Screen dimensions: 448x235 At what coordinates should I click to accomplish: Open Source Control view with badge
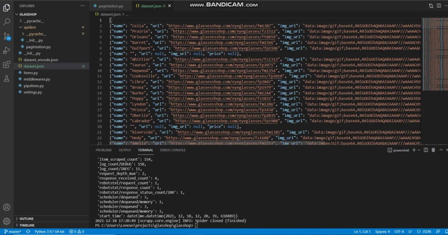[x=6, y=36]
